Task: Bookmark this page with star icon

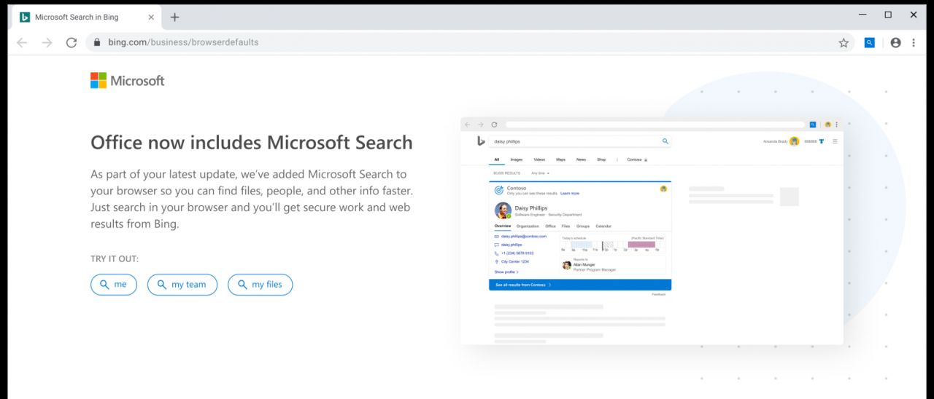Action: [844, 43]
